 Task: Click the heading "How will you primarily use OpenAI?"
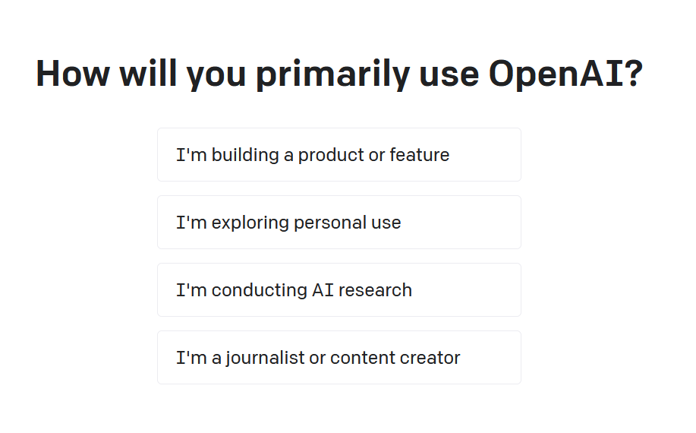(339, 74)
